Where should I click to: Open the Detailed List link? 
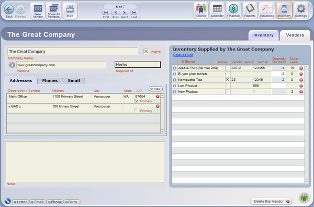(x=183, y=55)
